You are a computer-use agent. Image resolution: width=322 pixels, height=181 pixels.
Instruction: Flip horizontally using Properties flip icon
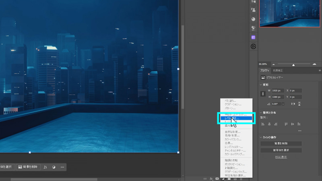293,104
